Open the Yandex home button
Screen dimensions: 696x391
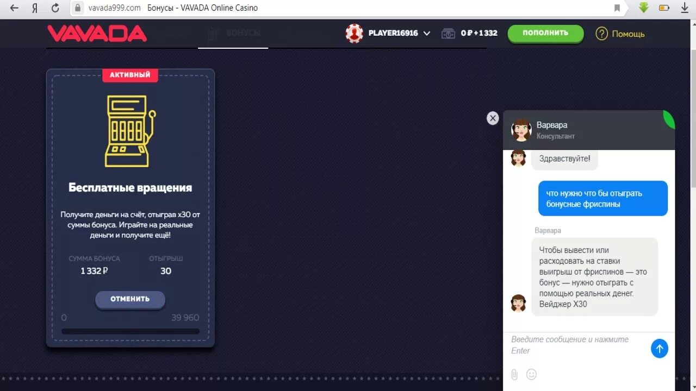(x=35, y=8)
